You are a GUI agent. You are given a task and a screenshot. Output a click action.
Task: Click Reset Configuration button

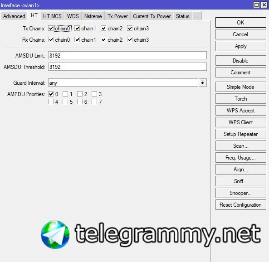point(241,205)
